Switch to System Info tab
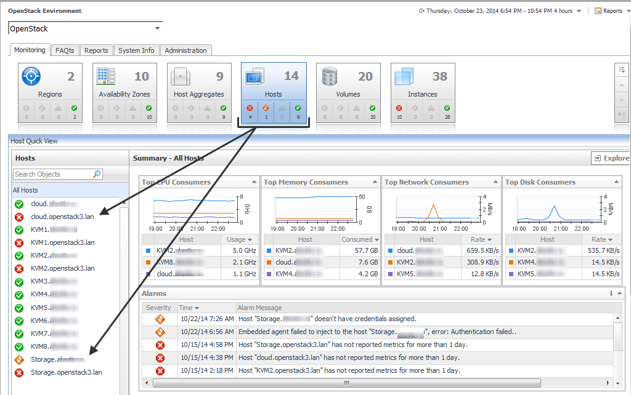631x395 pixels. [x=136, y=50]
